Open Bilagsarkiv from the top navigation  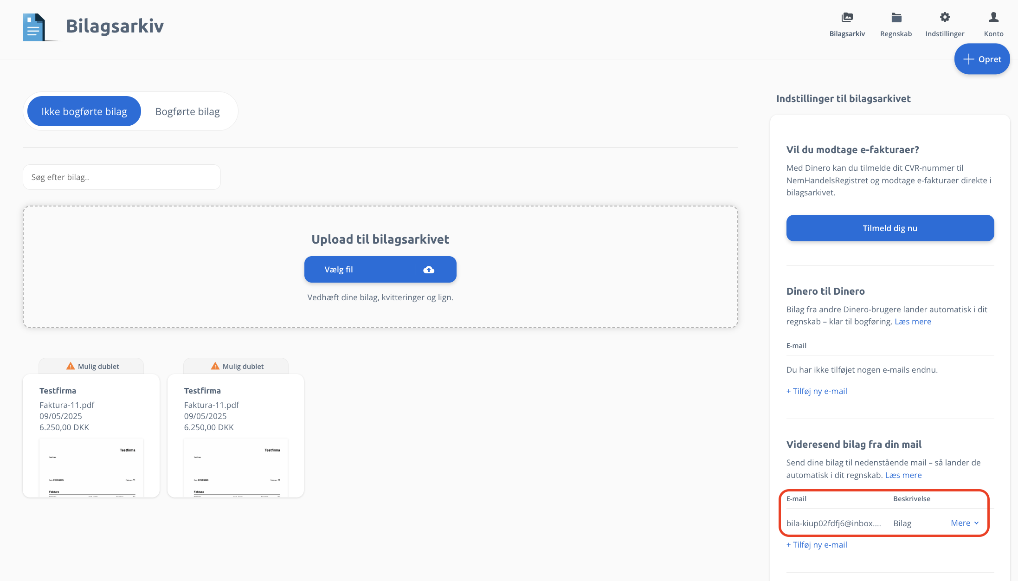pos(847,25)
